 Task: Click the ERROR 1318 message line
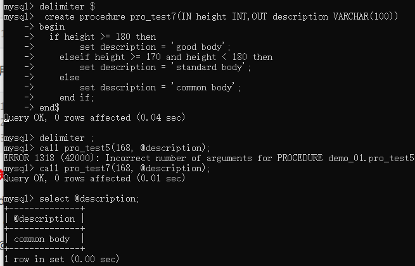click(x=208, y=158)
